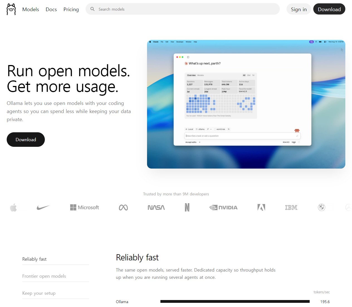Click the 'tokens/sec' column label
Viewport: 352px width, 307px height.
(x=322, y=292)
